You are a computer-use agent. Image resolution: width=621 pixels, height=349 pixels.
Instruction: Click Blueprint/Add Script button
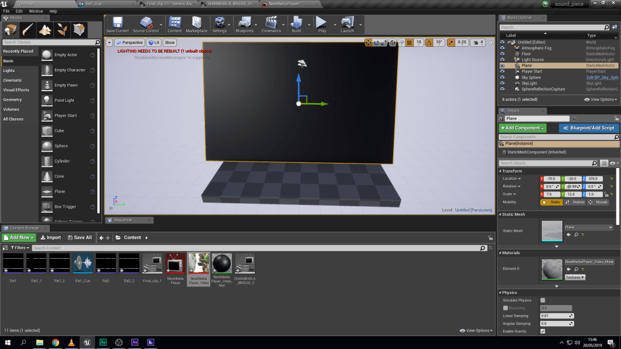pyautogui.click(x=589, y=128)
